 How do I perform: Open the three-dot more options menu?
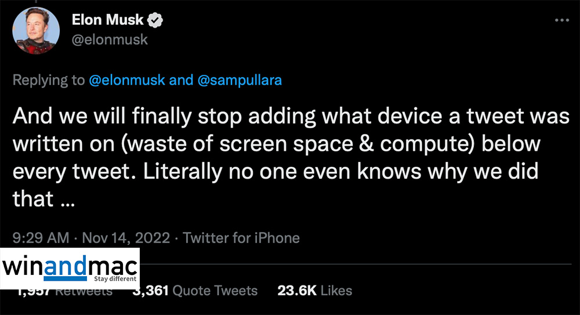562,20
